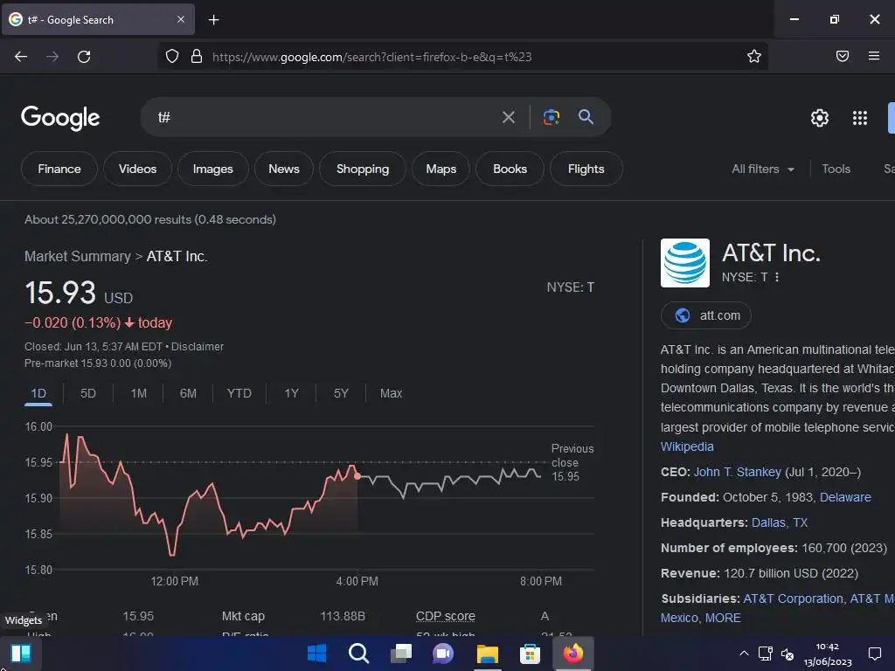Select the 6M chart range
Image resolution: width=895 pixels, height=671 pixels.
coord(188,393)
